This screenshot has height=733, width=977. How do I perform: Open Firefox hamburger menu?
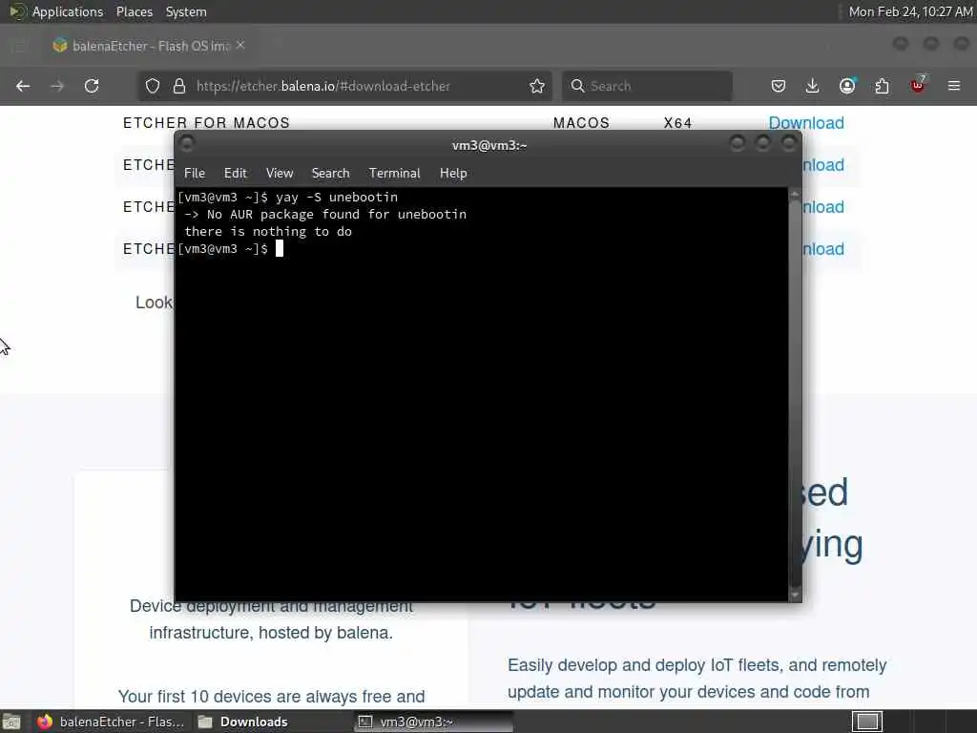954,86
